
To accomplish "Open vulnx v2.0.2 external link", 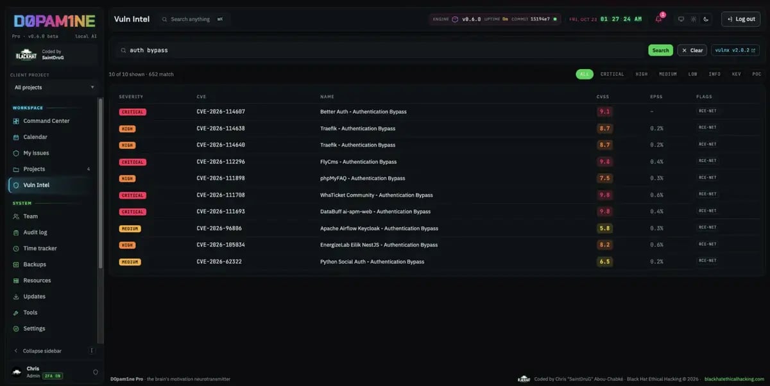I will [735, 50].
